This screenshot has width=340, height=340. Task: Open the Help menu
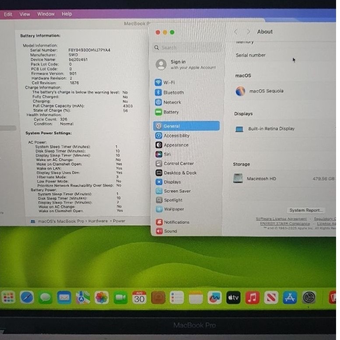pos(67,14)
